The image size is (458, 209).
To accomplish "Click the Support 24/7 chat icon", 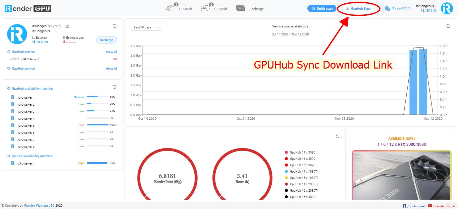I will pos(388,8).
